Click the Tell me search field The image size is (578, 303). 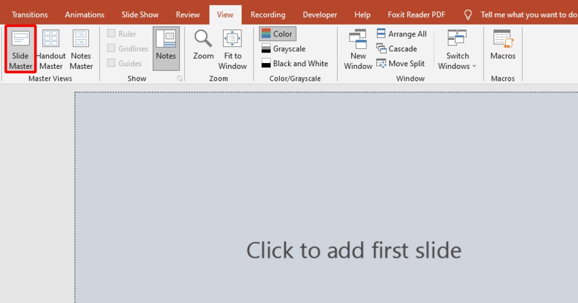(529, 14)
